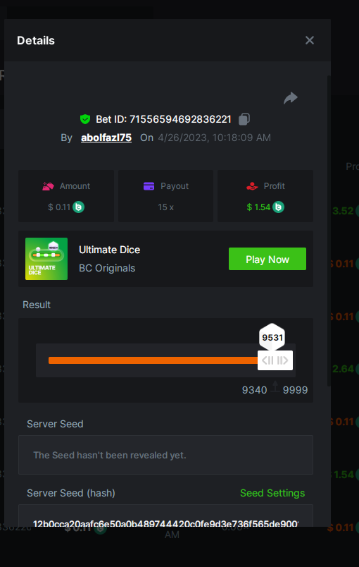Image resolution: width=359 pixels, height=567 pixels.
Task: Click the Ultimate Dice game thumbnail
Action: (x=46, y=259)
